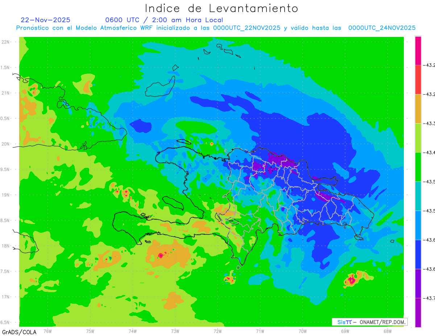This screenshot has height=336, width=435.
Task: Click the "0600 UTC / 2:00 am Hora Local" text
Action: coord(164,20)
